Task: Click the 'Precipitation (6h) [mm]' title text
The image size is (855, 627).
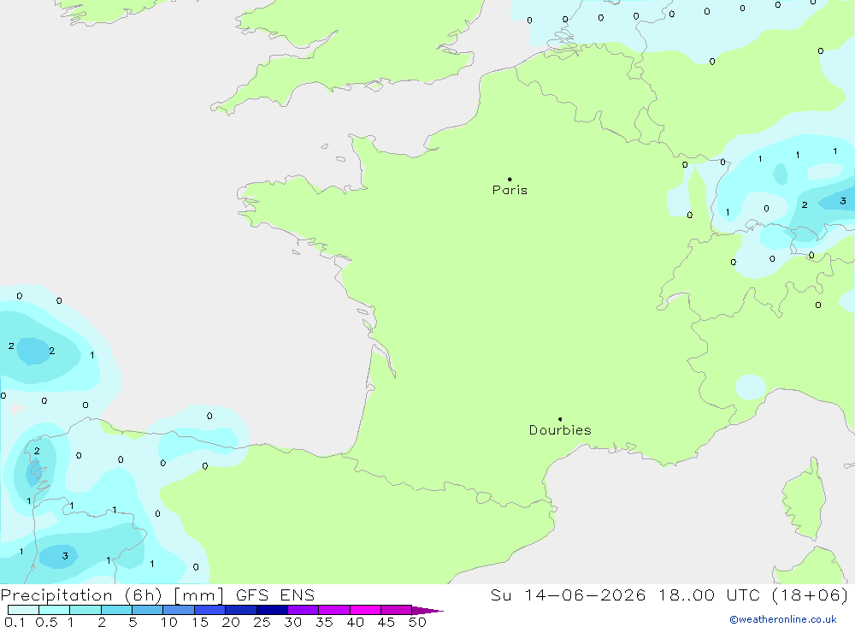Action: pos(112,594)
